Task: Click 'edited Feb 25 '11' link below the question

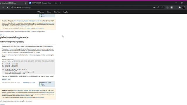Action: pyautogui.click(x=29, y=83)
